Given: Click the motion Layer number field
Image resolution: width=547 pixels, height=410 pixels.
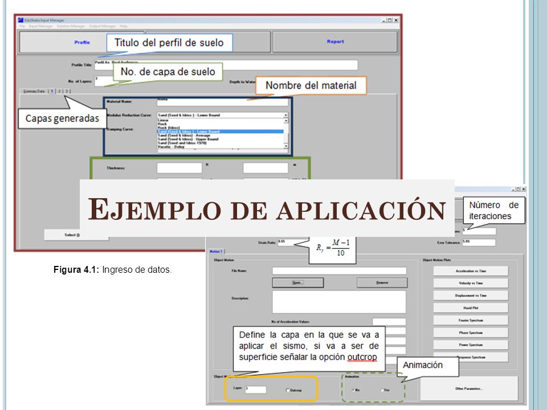Looking at the screenshot, I should [x=255, y=389].
